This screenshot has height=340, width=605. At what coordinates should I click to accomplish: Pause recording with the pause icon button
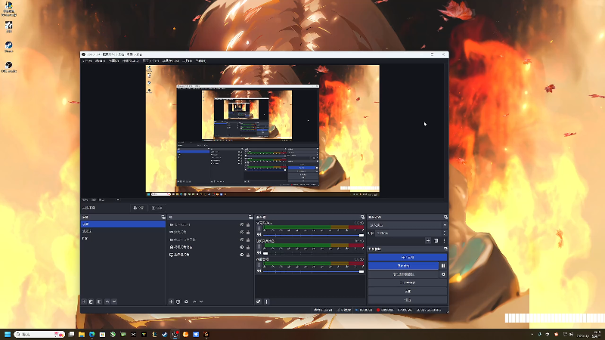[443, 266]
